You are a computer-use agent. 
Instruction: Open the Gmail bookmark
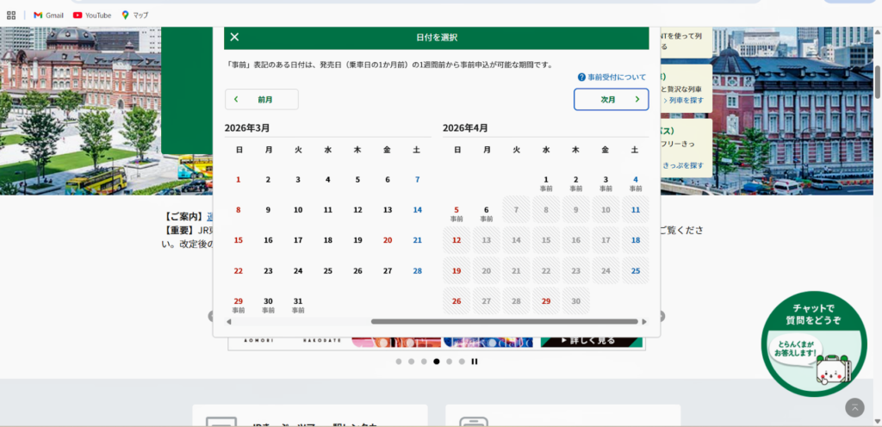coord(48,15)
